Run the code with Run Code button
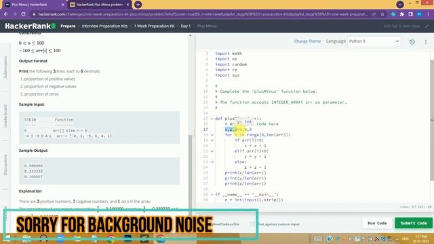Image resolution: width=434 pixels, height=244 pixels. [377, 223]
